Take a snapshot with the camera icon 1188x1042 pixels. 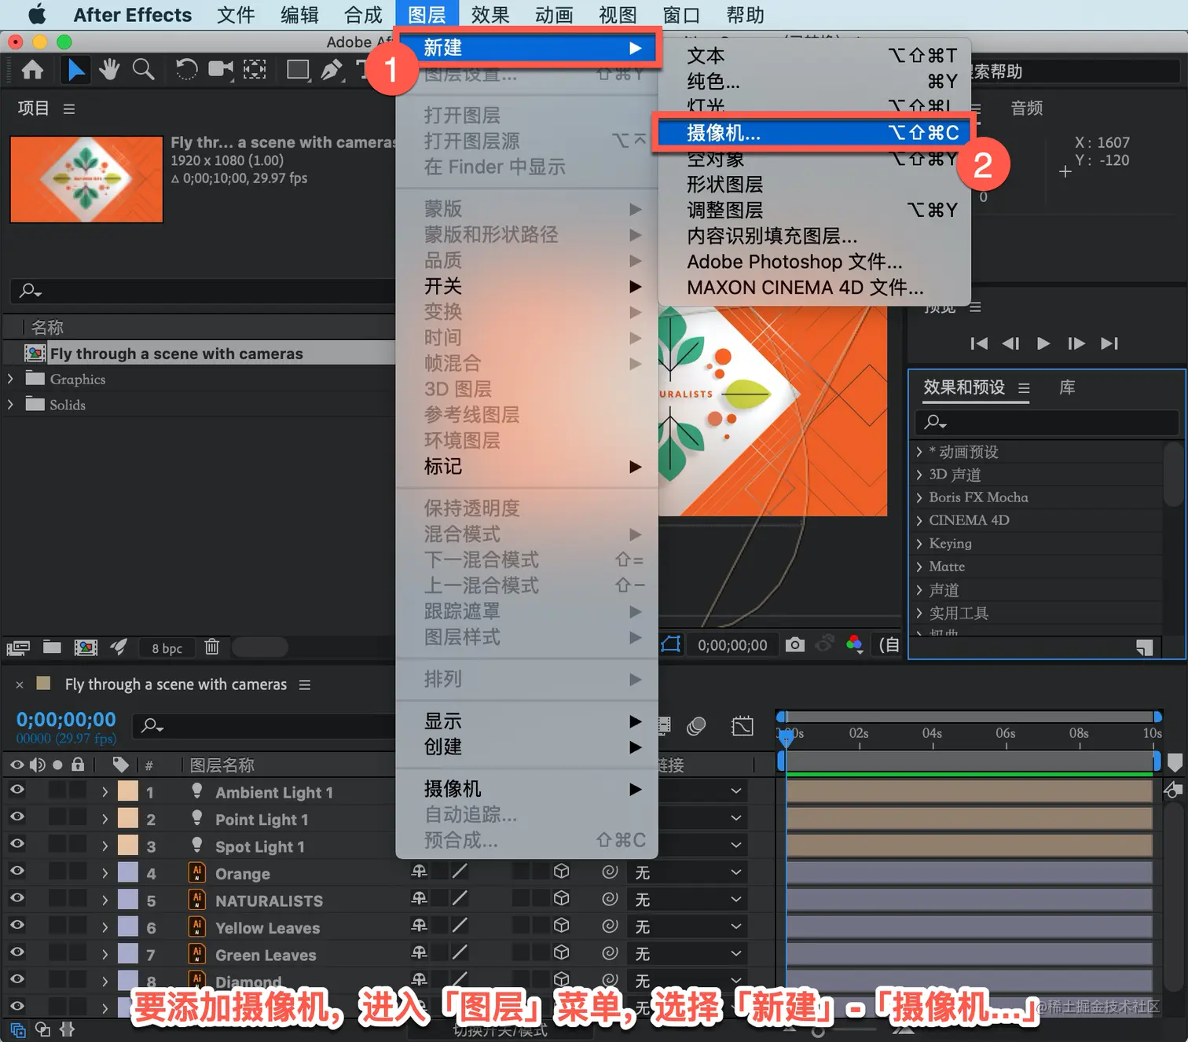(x=795, y=645)
